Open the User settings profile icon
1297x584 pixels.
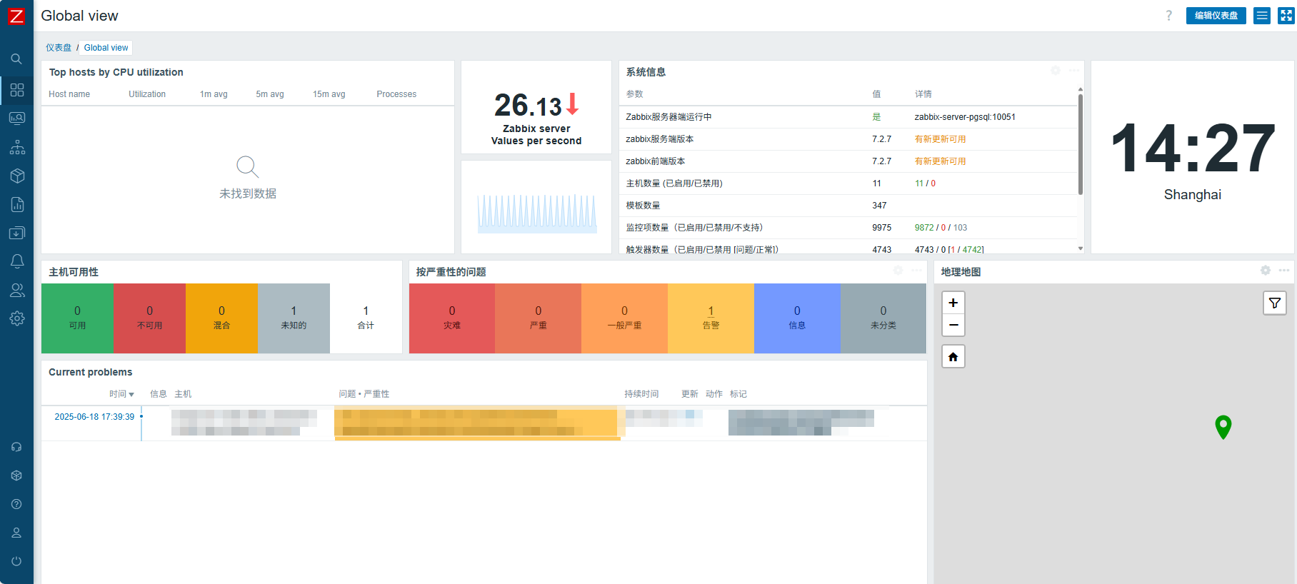[16, 533]
